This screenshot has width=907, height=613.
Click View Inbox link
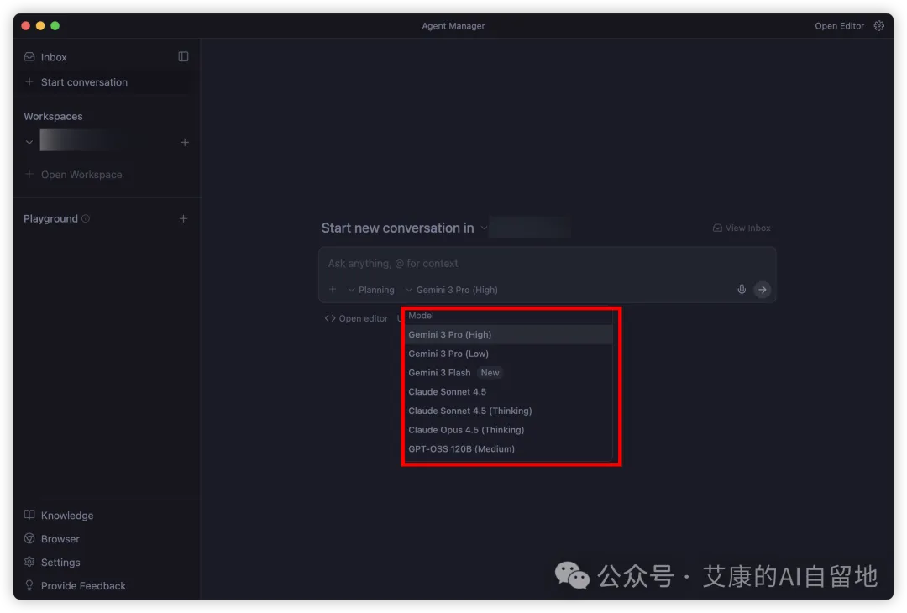tap(747, 228)
